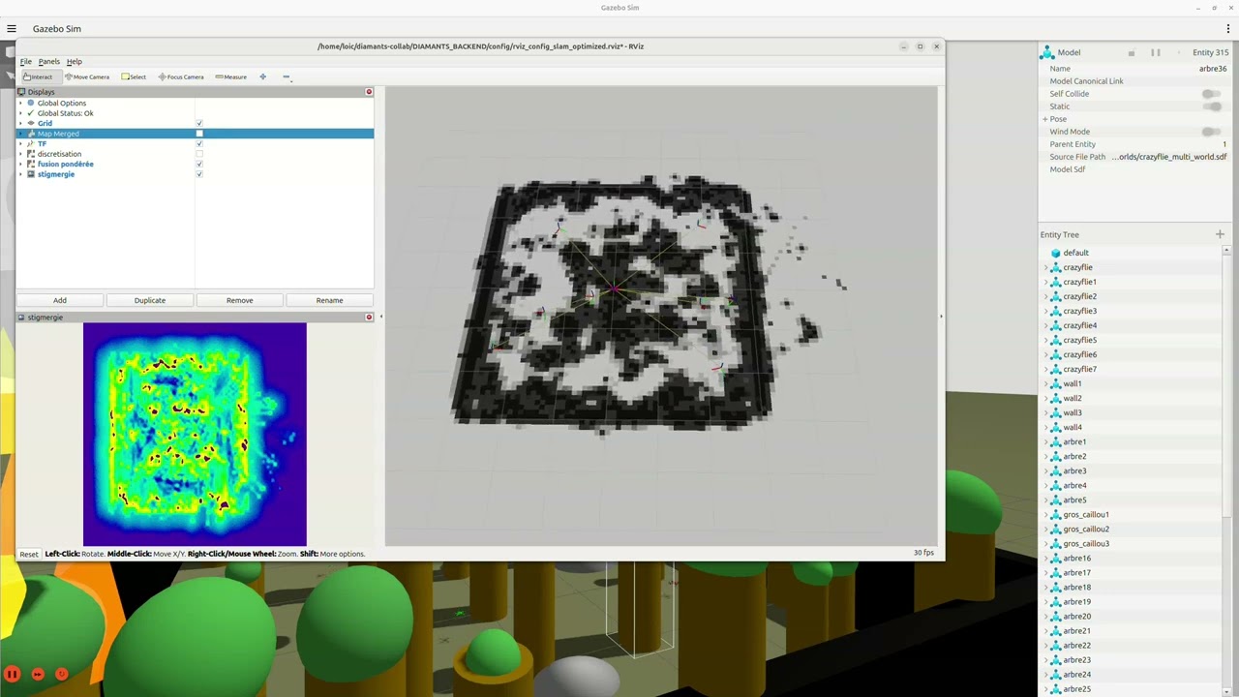Activate the Focus Camera tool
This screenshot has width=1239, height=697.
(x=179, y=76)
